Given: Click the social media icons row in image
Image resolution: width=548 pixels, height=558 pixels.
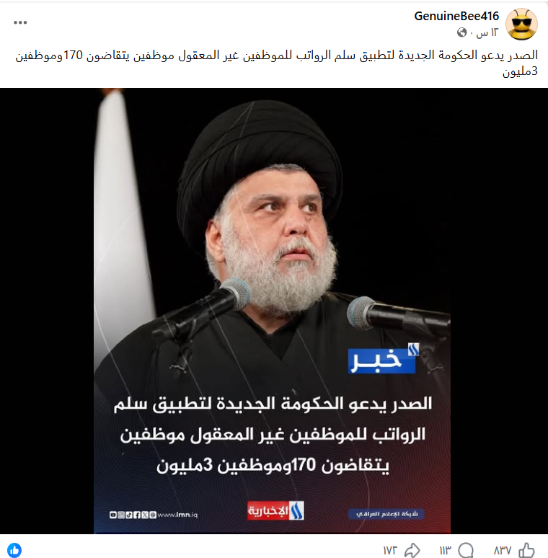Looking at the screenshot, I should point(133,515).
